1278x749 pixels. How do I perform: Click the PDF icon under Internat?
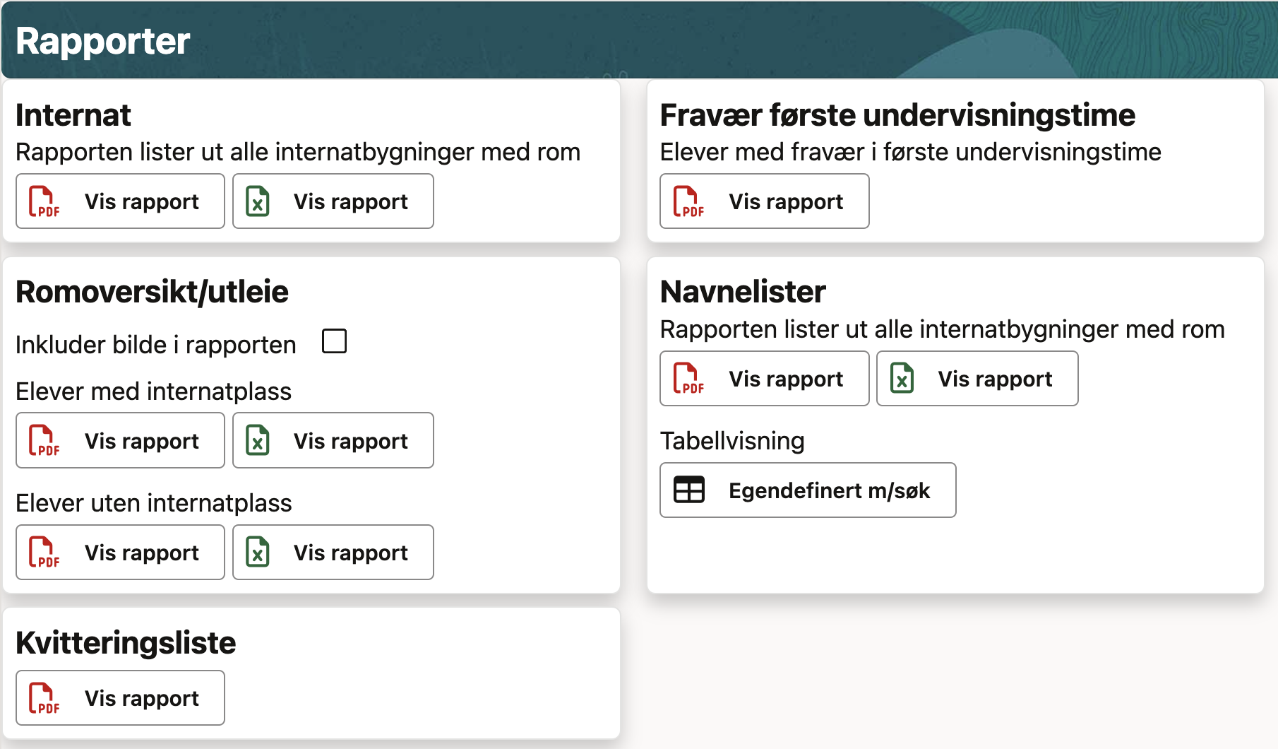point(44,201)
